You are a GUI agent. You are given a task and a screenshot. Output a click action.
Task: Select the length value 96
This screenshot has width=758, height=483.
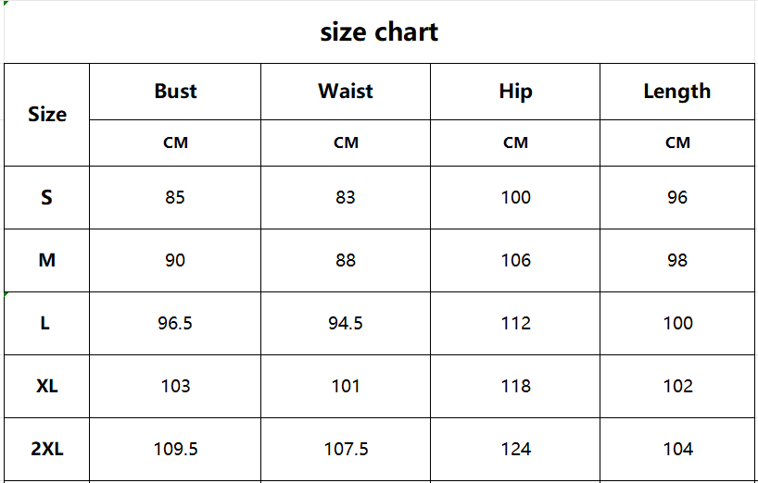click(677, 197)
